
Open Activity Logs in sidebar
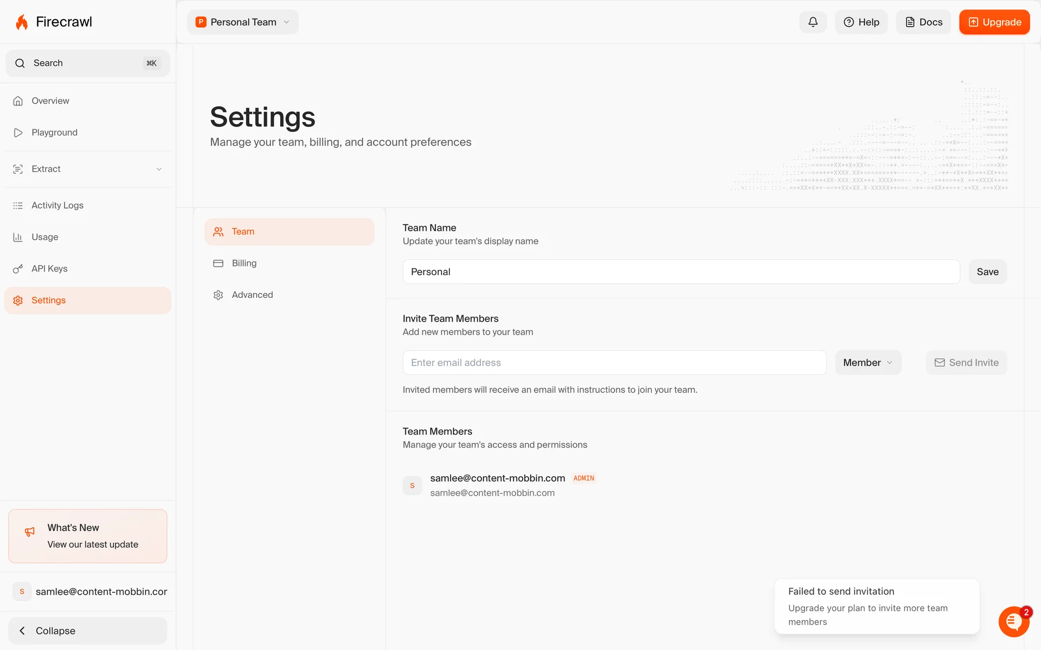[57, 205]
